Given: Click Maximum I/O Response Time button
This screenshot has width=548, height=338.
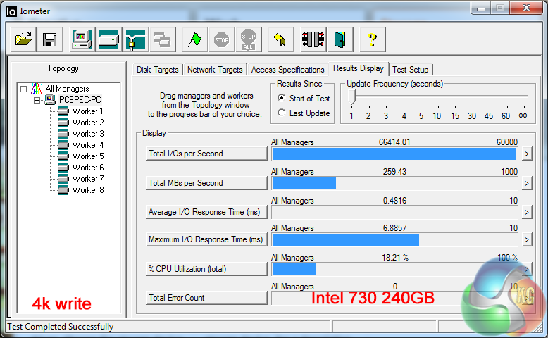Looking at the screenshot, I should coord(206,239).
